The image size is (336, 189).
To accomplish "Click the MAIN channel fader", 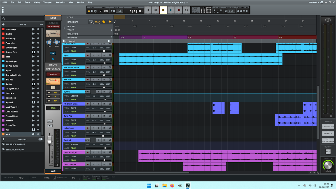I will 49,140.
